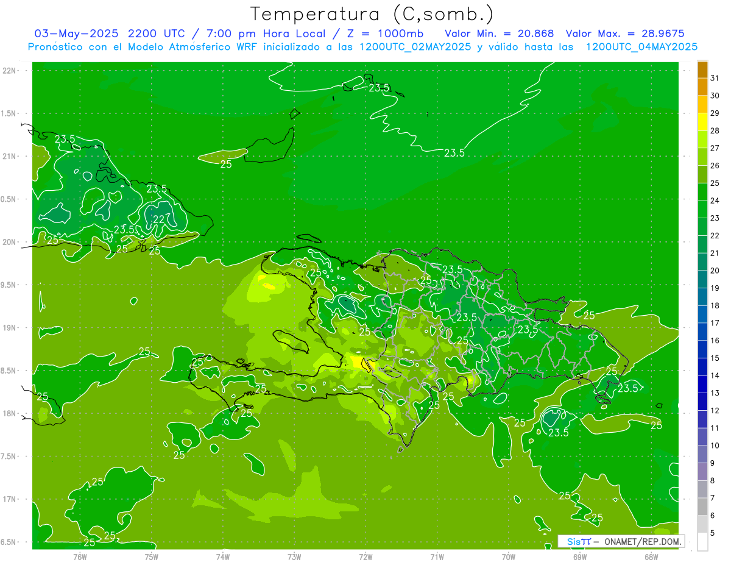This screenshot has width=731, height=565.
Task: Select the bright yellow swatch above legend value 28
Action: coord(702,122)
